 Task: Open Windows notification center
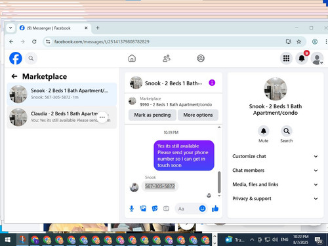(x=318, y=240)
